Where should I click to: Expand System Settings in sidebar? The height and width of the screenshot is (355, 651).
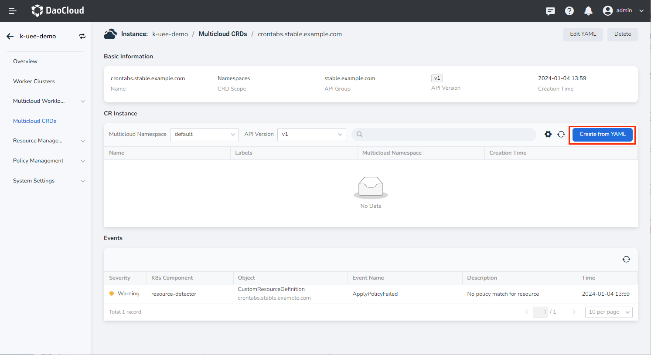point(48,181)
